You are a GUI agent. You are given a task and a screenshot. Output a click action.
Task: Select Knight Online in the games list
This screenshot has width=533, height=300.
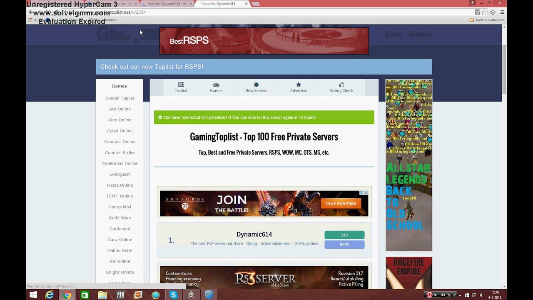pos(120,272)
